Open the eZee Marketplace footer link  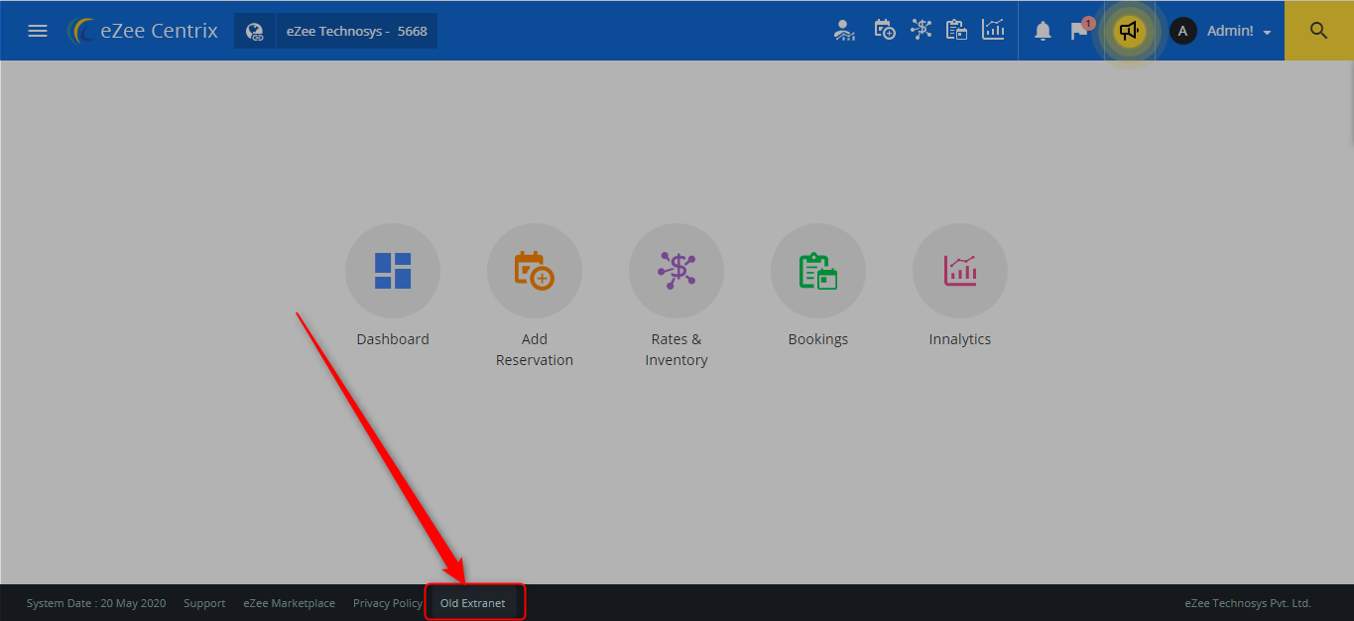290,603
